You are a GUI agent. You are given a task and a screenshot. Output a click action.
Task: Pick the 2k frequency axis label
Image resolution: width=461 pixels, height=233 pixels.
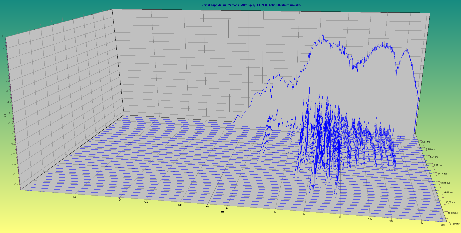pos(275,212)
